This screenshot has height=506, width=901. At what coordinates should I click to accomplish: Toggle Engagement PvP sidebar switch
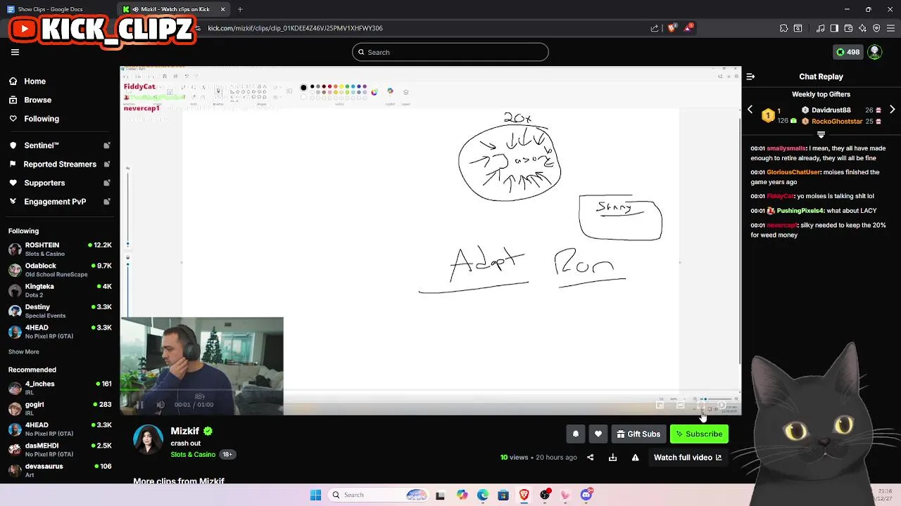point(107,202)
